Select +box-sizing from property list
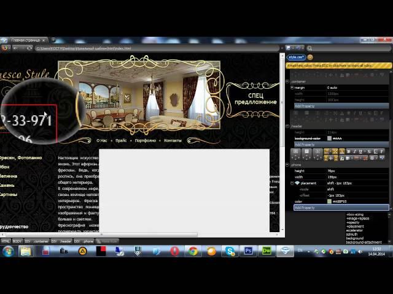The height and width of the screenshot is (294, 393). pyautogui.click(x=355, y=214)
